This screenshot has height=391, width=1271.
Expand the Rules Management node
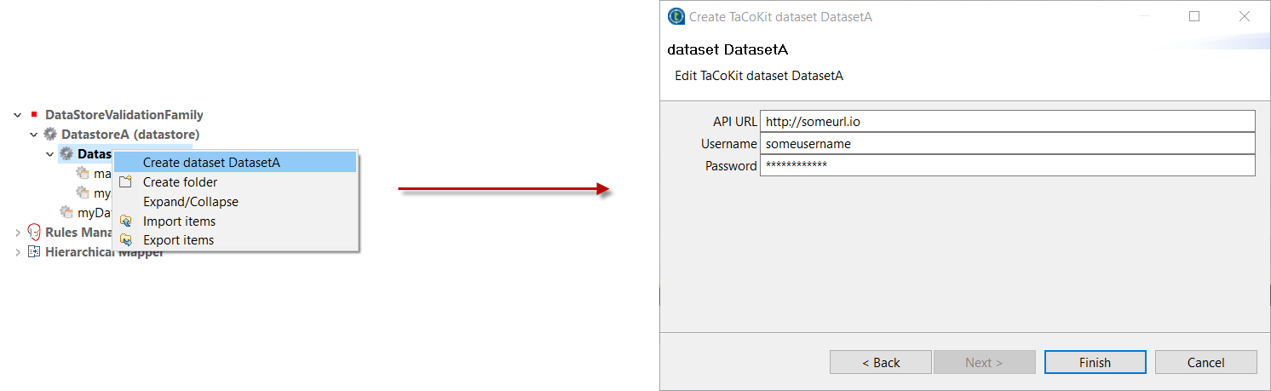(x=18, y=232)
